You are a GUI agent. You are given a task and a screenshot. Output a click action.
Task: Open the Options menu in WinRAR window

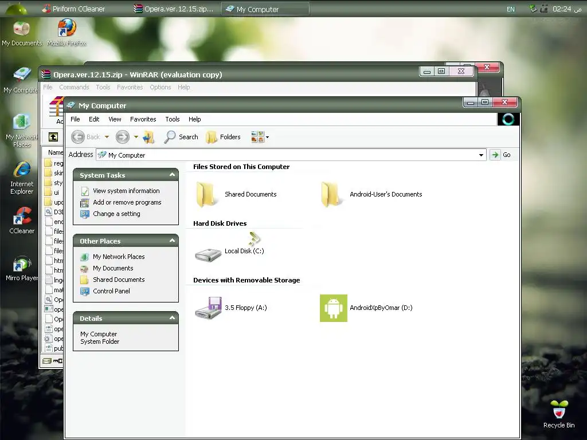[x=161, y=87]
